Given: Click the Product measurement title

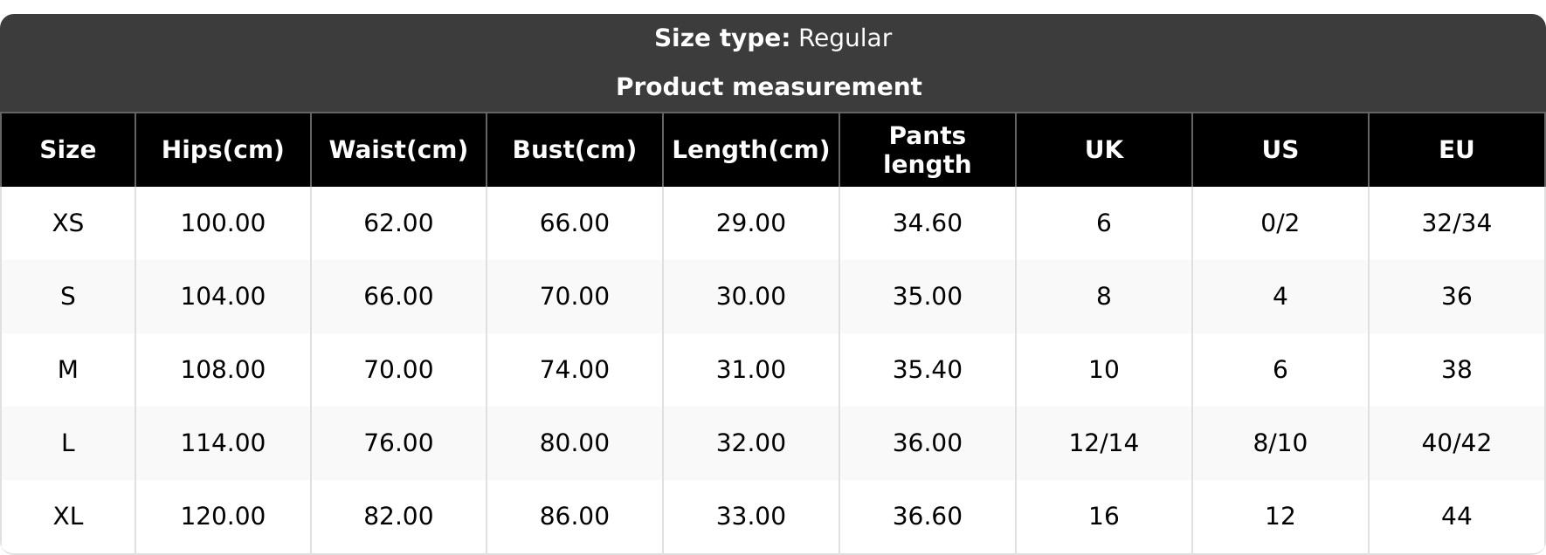Looking at the screenshot, I should pyautogui.click(x=769, y=87).
